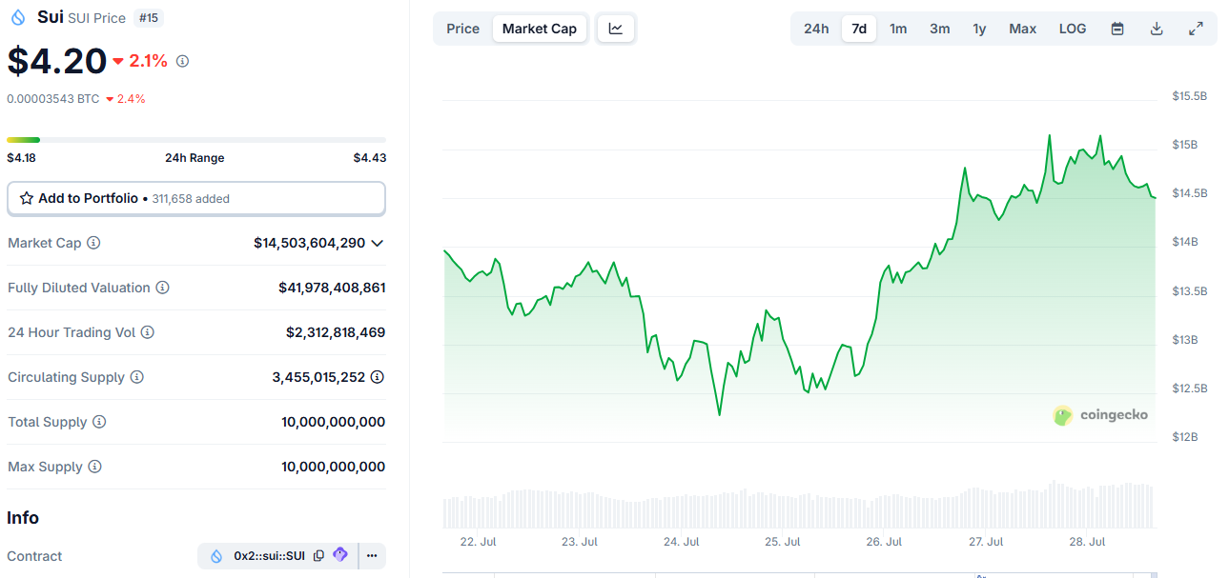Click the Sui droplet logo icon
Image resolution: width=1229 pixels, height=578 pixels.
(18, 17)
